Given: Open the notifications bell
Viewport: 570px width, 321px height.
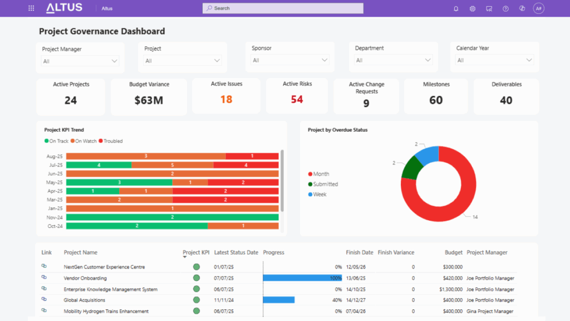Looking at the screenshot, I should [455, 8].
